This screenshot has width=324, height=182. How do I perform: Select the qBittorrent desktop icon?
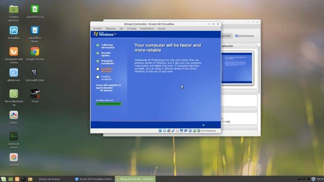pyautogui.click(x=14, y=75)
